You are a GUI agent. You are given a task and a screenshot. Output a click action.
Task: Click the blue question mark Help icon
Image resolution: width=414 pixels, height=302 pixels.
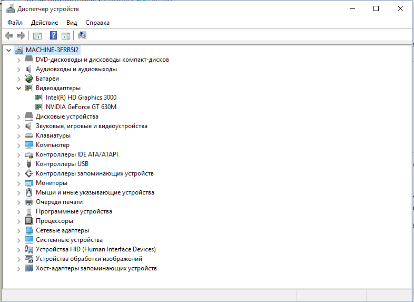point(53,35)
